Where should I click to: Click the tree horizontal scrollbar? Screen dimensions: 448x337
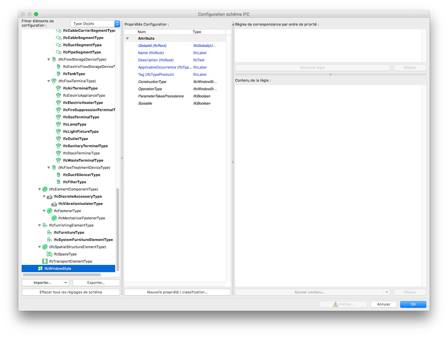62,275
